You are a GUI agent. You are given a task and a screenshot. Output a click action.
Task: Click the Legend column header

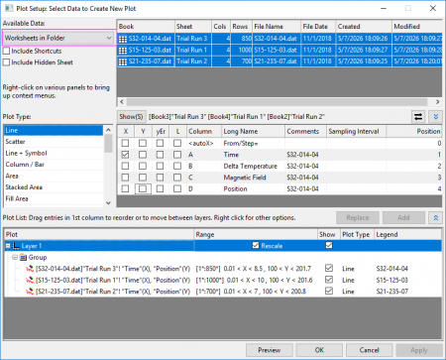407,234
